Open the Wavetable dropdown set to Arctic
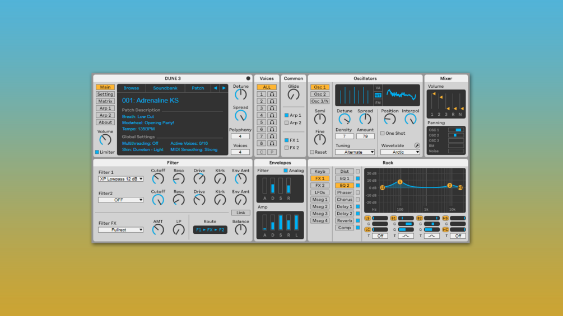This screenshot has height=316, width=563. tap(401, 152)
